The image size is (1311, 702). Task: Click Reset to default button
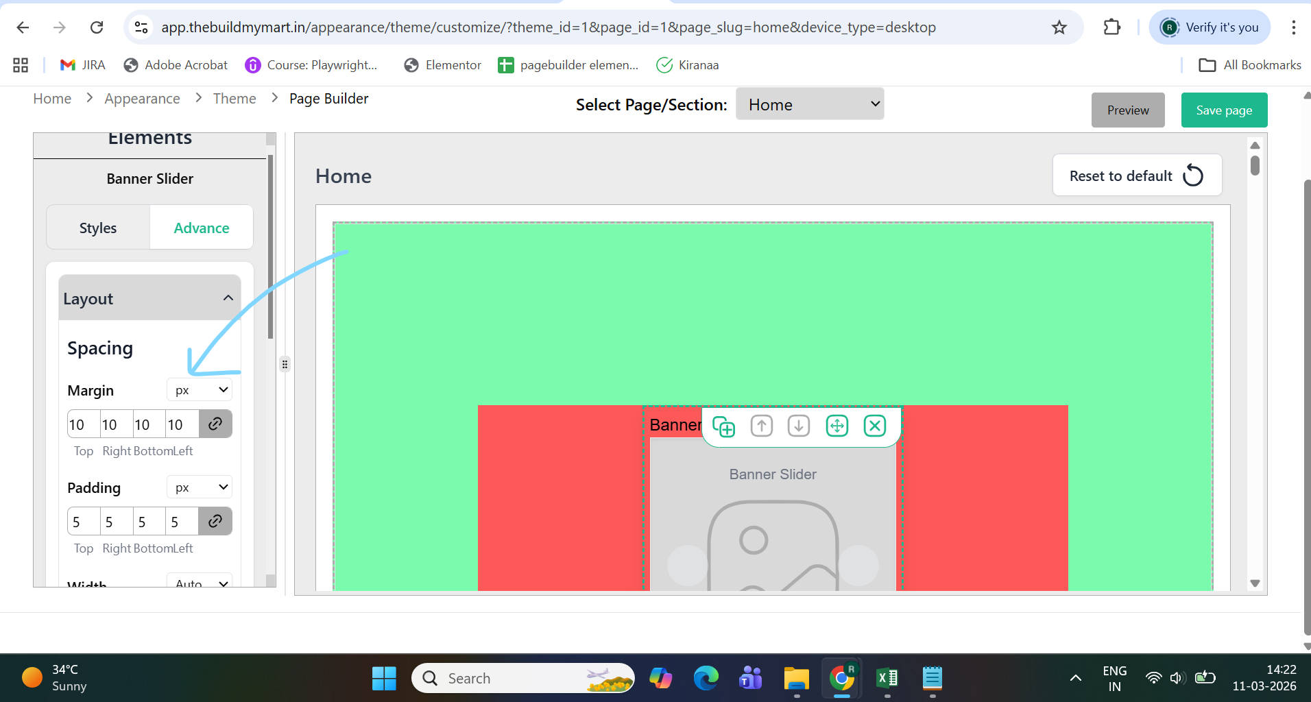tap(1137, 175)
